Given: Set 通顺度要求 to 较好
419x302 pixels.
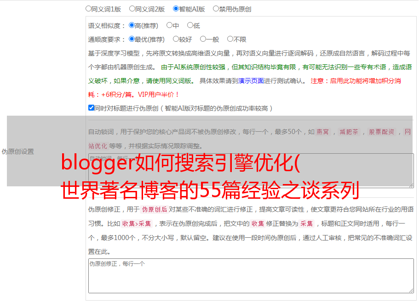Looking at the screenshot, I should (176, 39).
